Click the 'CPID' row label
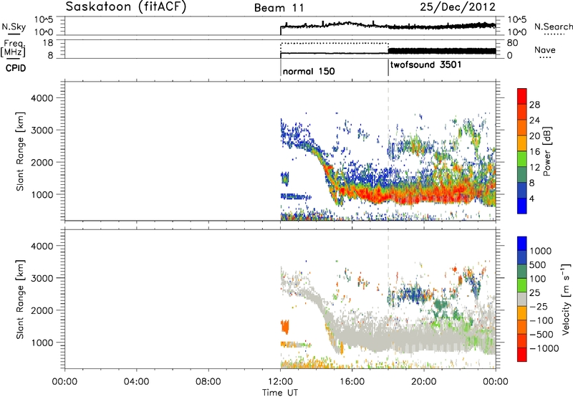 pyautogui.click(x=16, y=68)
